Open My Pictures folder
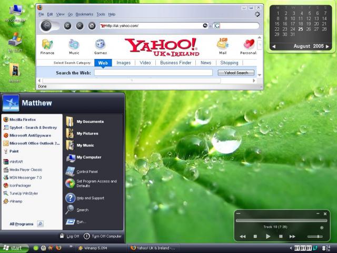 (x=82, y=133)
